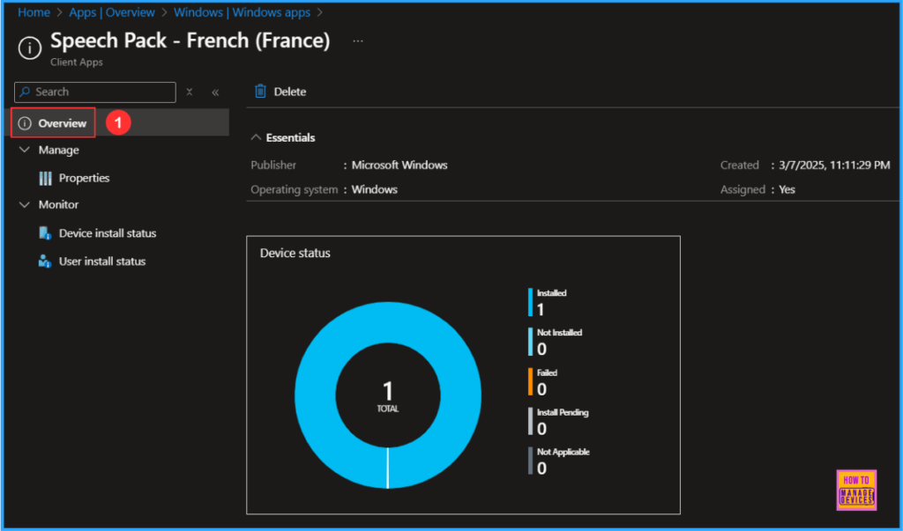Open the ellipsis menu beside the app title
The image size is (903, 531).
[x=358, y=41]
